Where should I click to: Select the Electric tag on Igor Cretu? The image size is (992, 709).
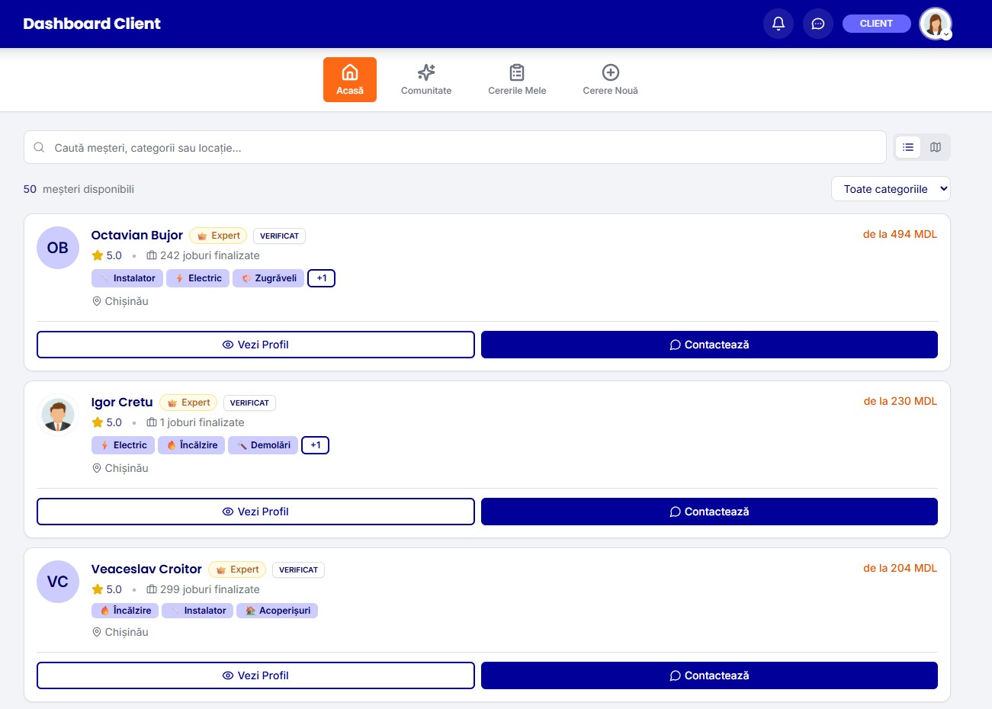123,445
